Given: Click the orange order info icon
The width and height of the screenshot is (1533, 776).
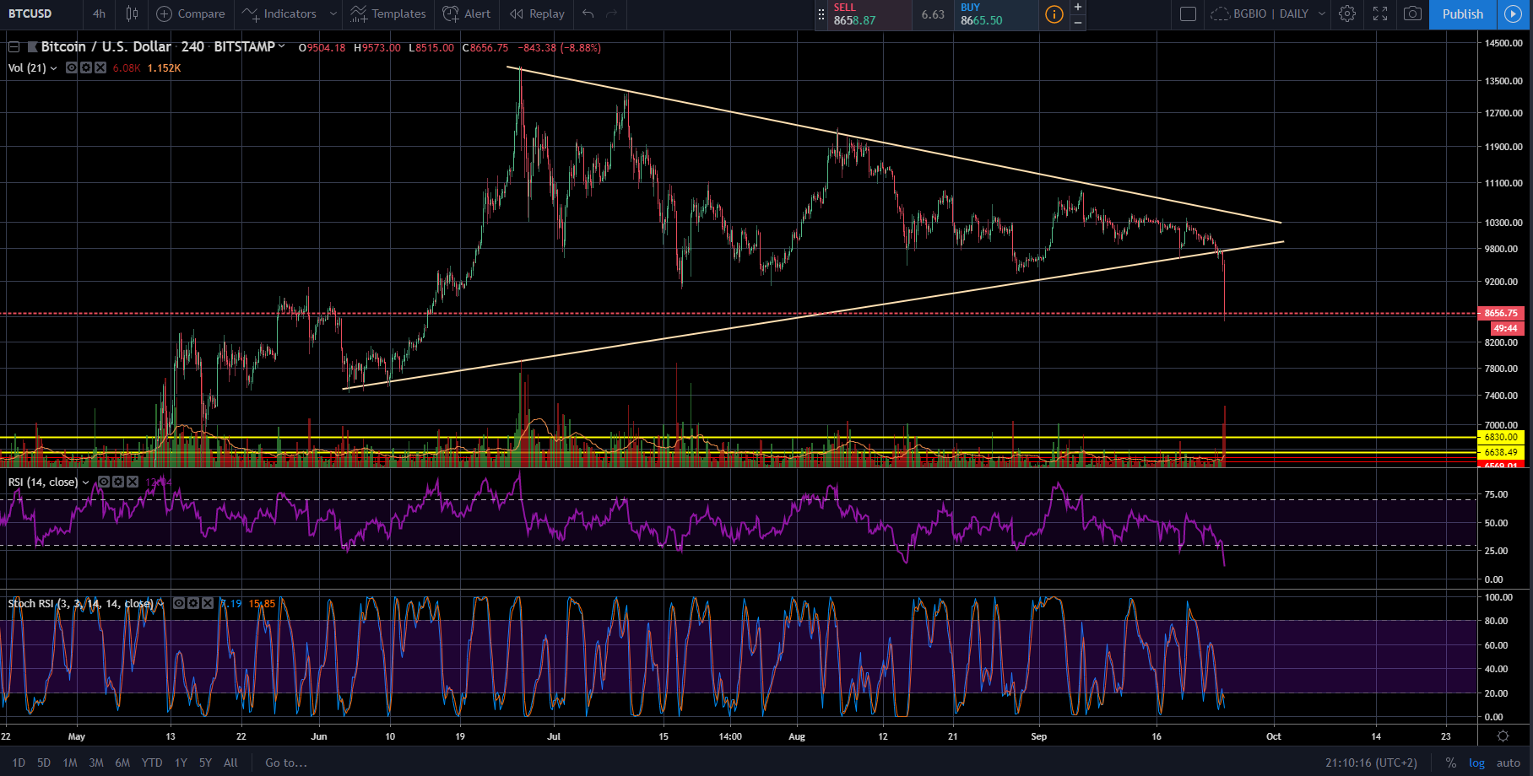Looking at the screenshot, I should (x=1054, y=14).
